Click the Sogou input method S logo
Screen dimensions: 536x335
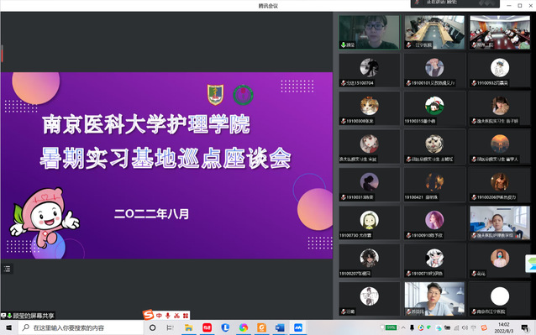click(148, 315)
